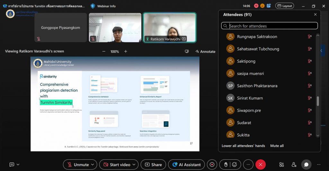Open the participants panel icon
Image resolution: width=329 pixels, height=171 pixels.
pos(294,165)
